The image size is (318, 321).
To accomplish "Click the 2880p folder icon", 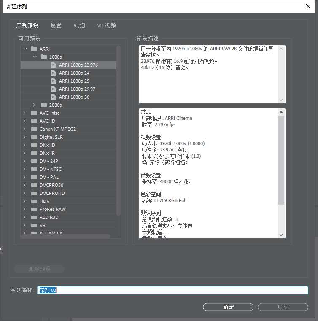I will coord(43,105).
